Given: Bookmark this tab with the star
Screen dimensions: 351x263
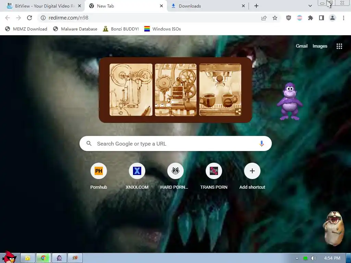Looking at the screenshot, I should click(275, 18).
